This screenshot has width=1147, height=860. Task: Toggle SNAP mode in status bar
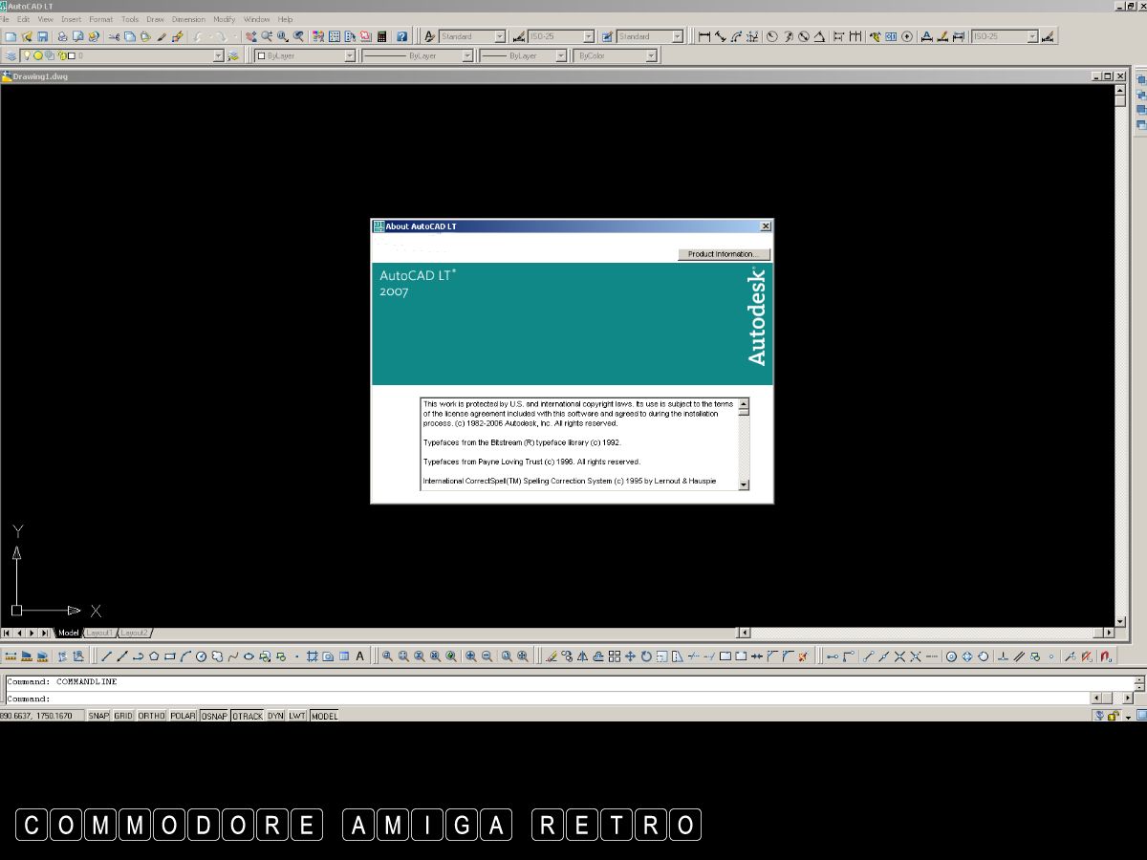pyautogui.click(x=98, y=716)
